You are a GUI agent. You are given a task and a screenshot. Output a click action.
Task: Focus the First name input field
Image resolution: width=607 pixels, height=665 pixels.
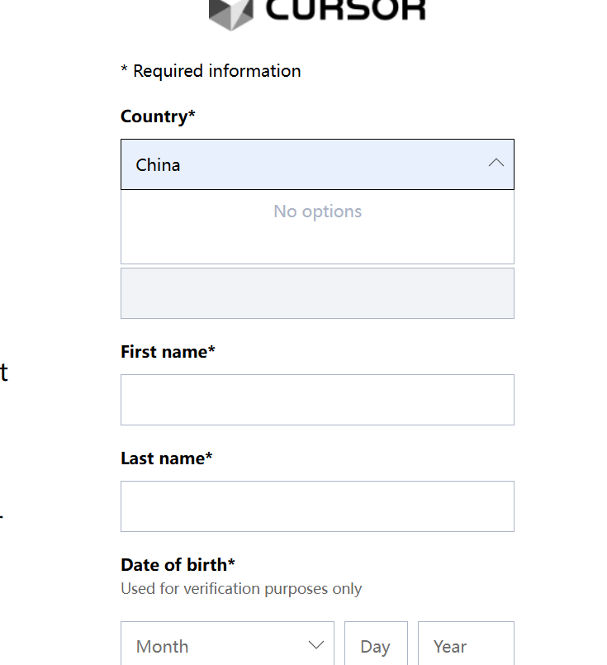(x=317, y=400)
